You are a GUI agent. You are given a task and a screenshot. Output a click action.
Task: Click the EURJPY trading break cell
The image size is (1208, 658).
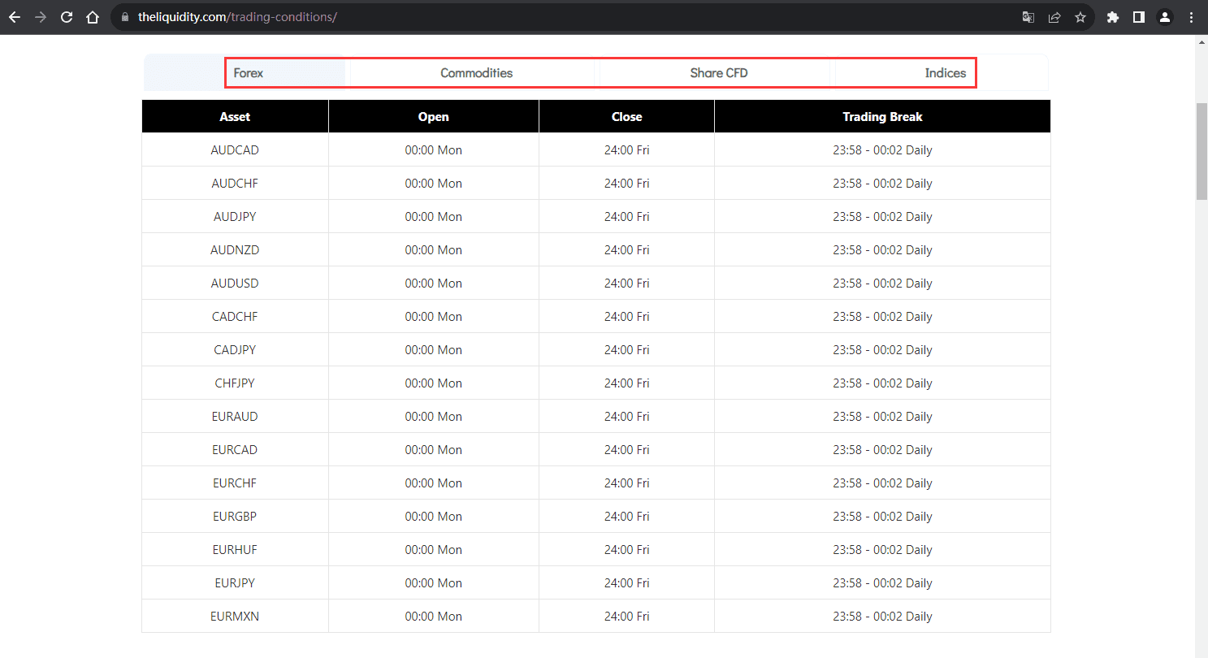(882, 583)
